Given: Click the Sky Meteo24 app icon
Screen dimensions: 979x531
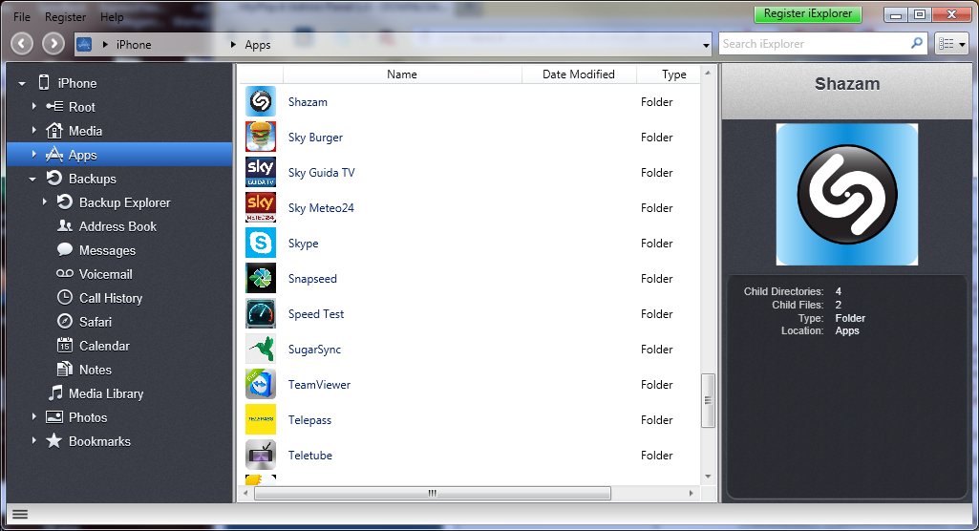Looking at the screenshot, I should pyautogui.click(x=261, y=208).
